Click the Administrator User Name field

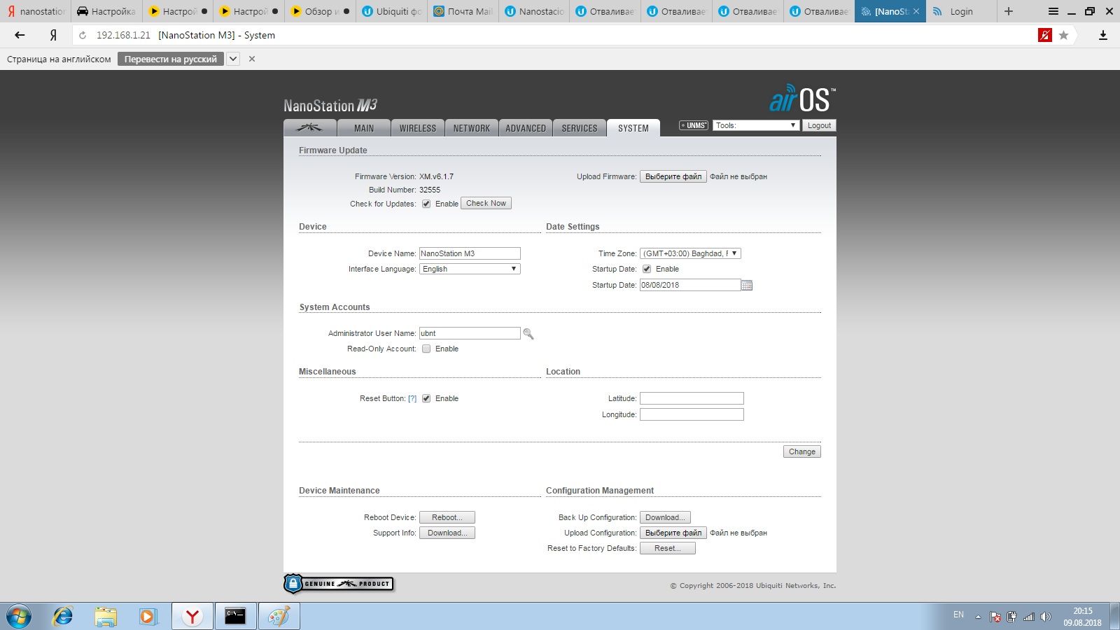pos(470,333)
